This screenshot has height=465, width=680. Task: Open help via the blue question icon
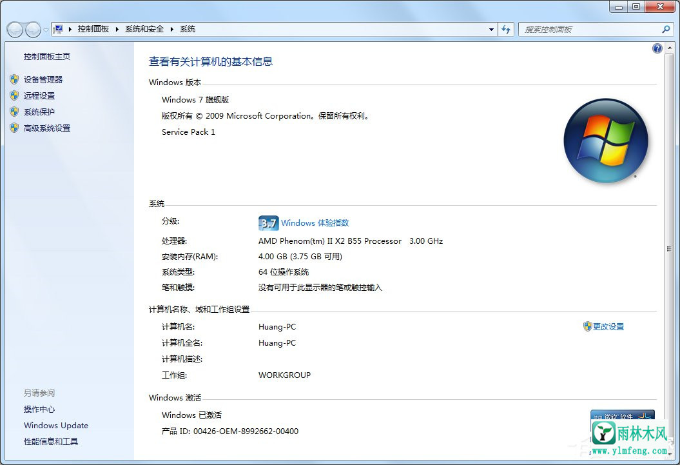[657, 48]
